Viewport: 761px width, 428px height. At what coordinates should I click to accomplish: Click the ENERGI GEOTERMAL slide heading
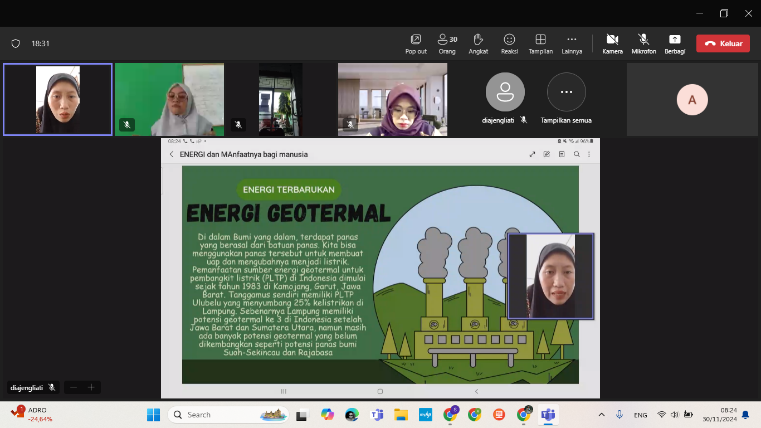[x=289, y=213]
